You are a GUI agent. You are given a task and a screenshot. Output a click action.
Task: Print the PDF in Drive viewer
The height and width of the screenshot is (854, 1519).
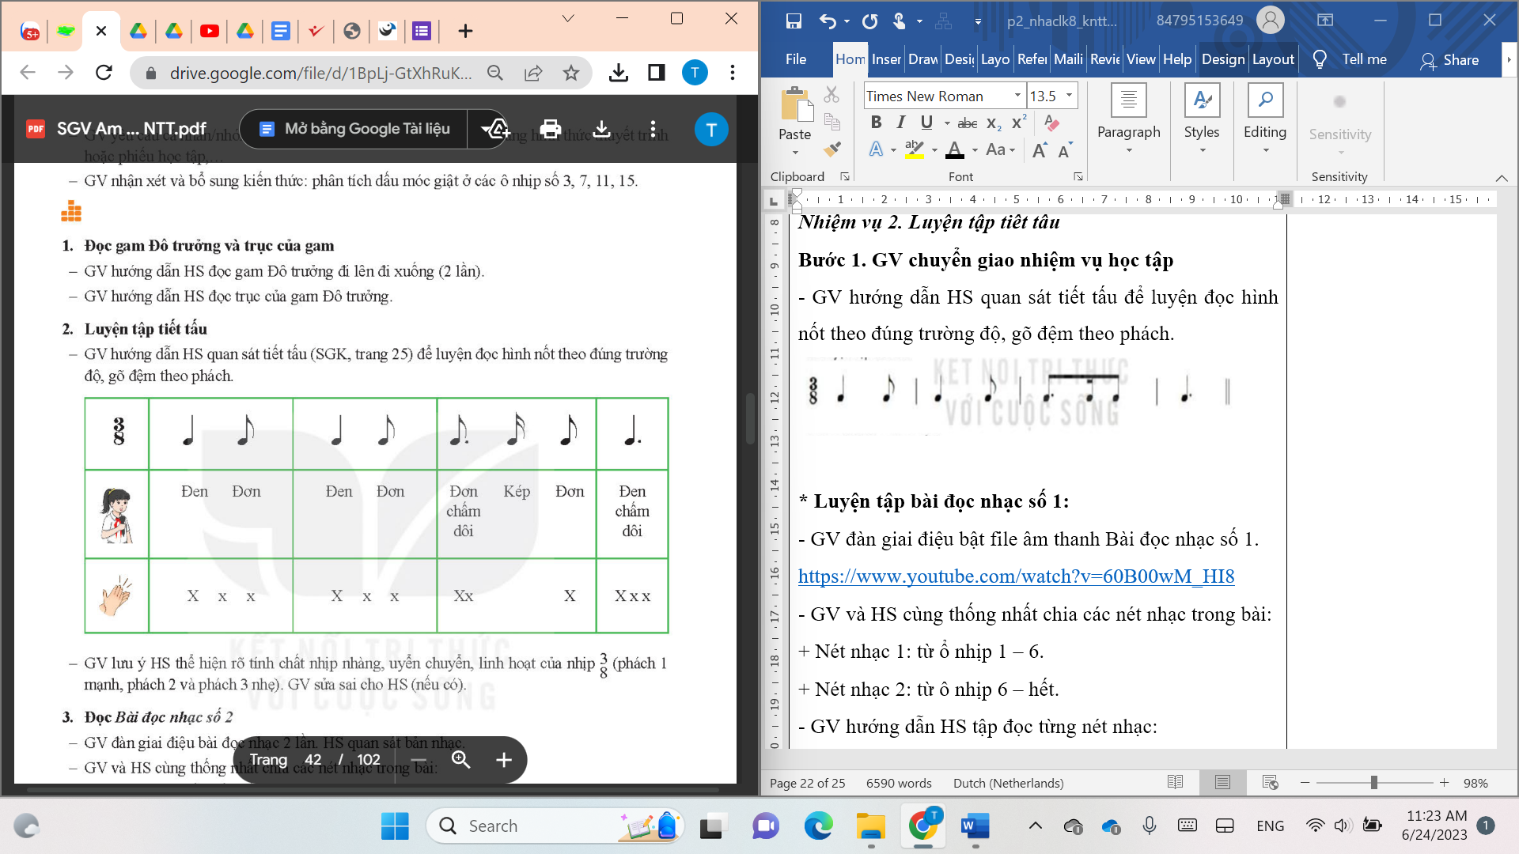(x=550, y=129)
